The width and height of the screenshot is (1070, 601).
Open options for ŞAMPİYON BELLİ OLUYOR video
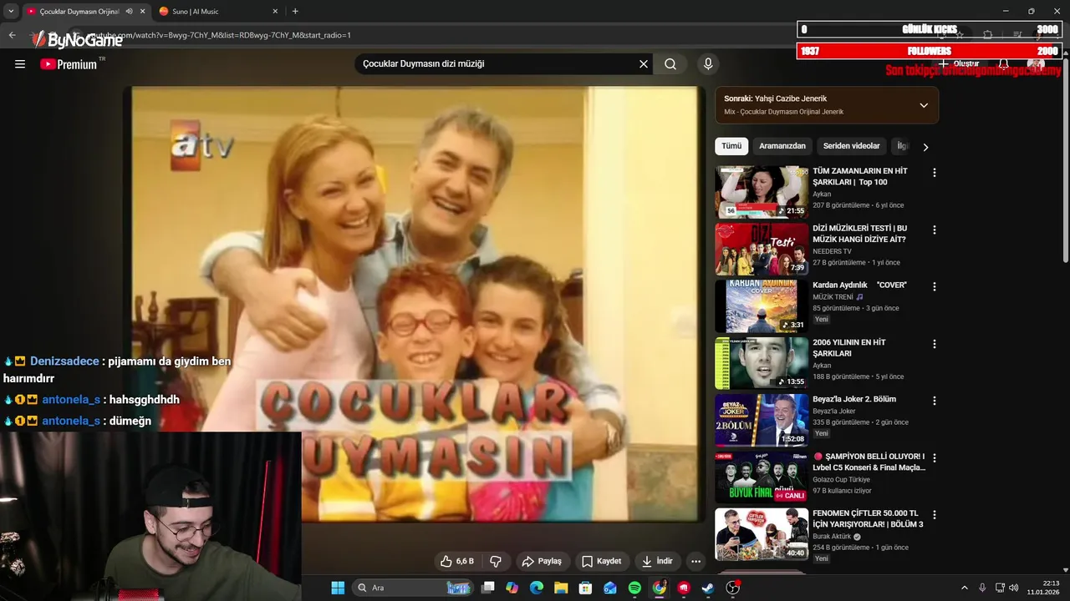click(935, 458)
